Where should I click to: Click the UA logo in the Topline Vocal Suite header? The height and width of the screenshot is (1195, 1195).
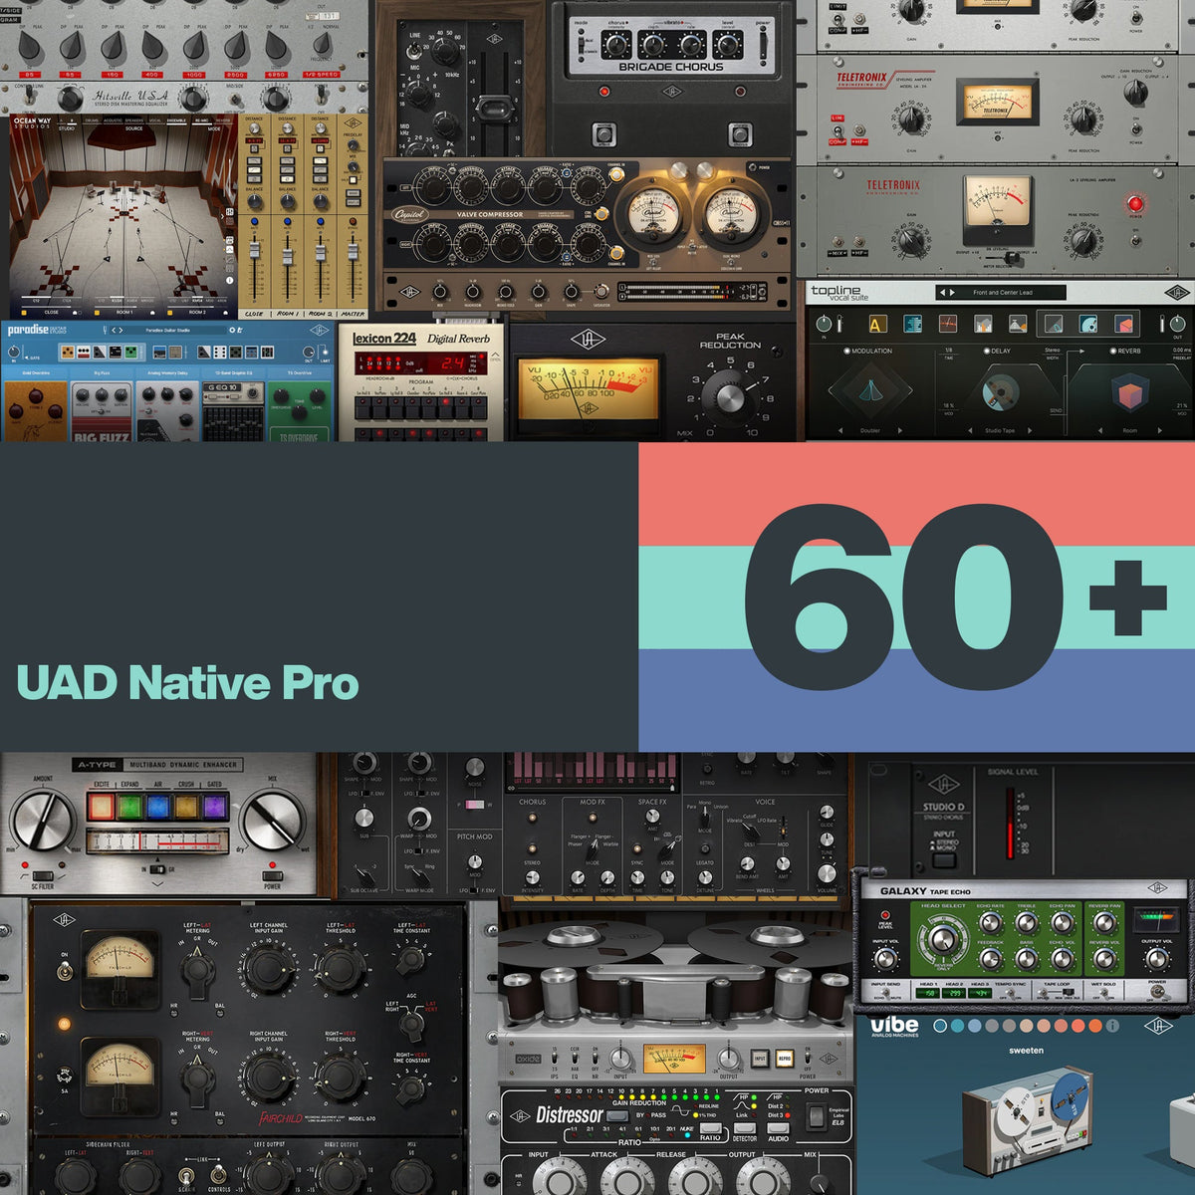1178,292
